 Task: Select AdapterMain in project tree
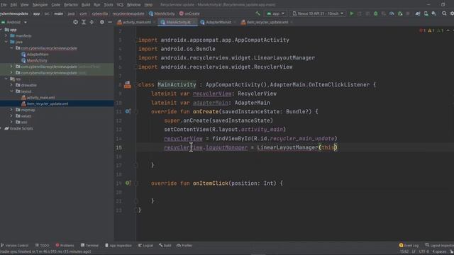click(x=38, y=54)
